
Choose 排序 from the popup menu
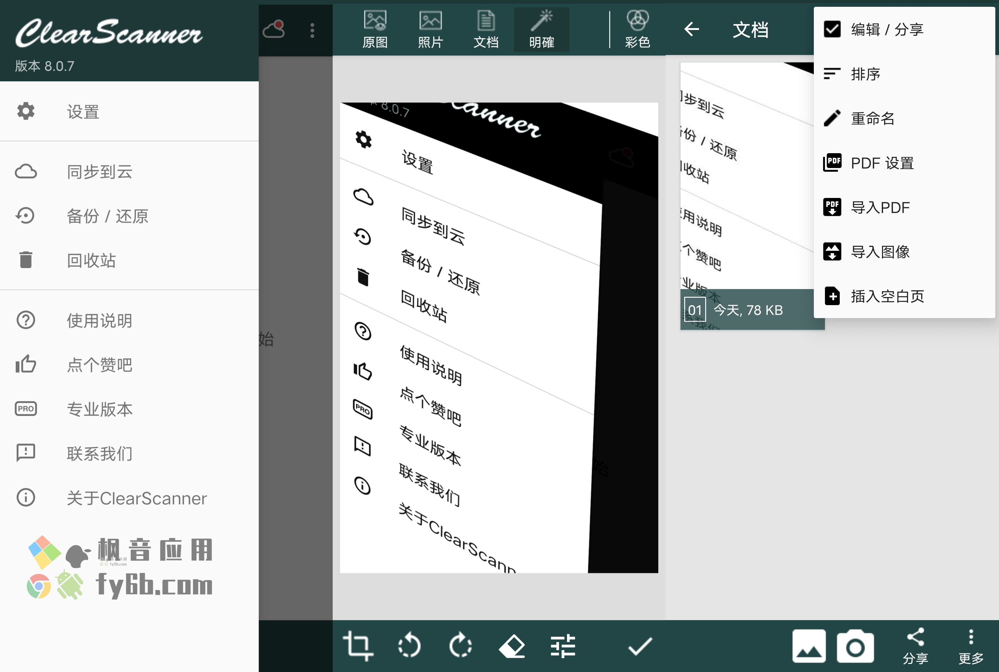[x=904, y=74]
